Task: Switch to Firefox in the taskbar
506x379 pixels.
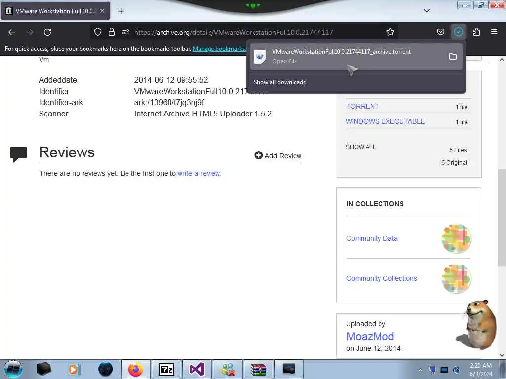Action: [136, 369]
